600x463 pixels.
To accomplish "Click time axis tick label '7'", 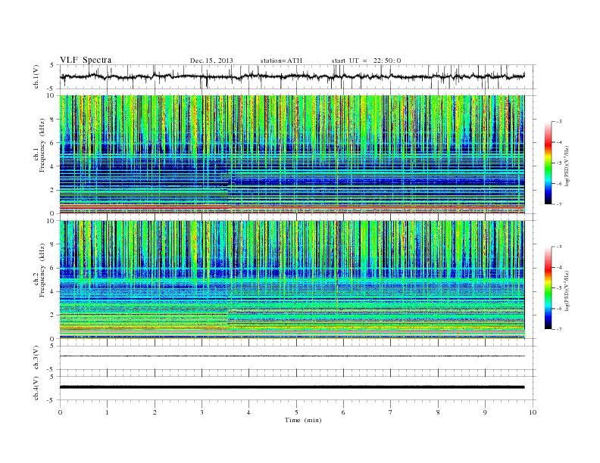I will [391, 412].
